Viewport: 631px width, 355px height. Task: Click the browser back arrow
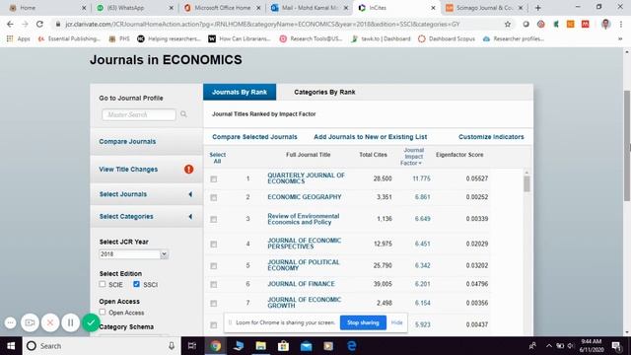(x=10, y=24)
